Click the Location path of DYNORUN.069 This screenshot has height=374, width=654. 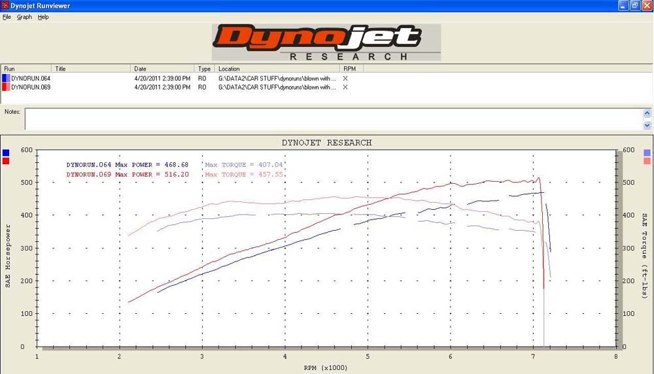(x=277, y=87)
